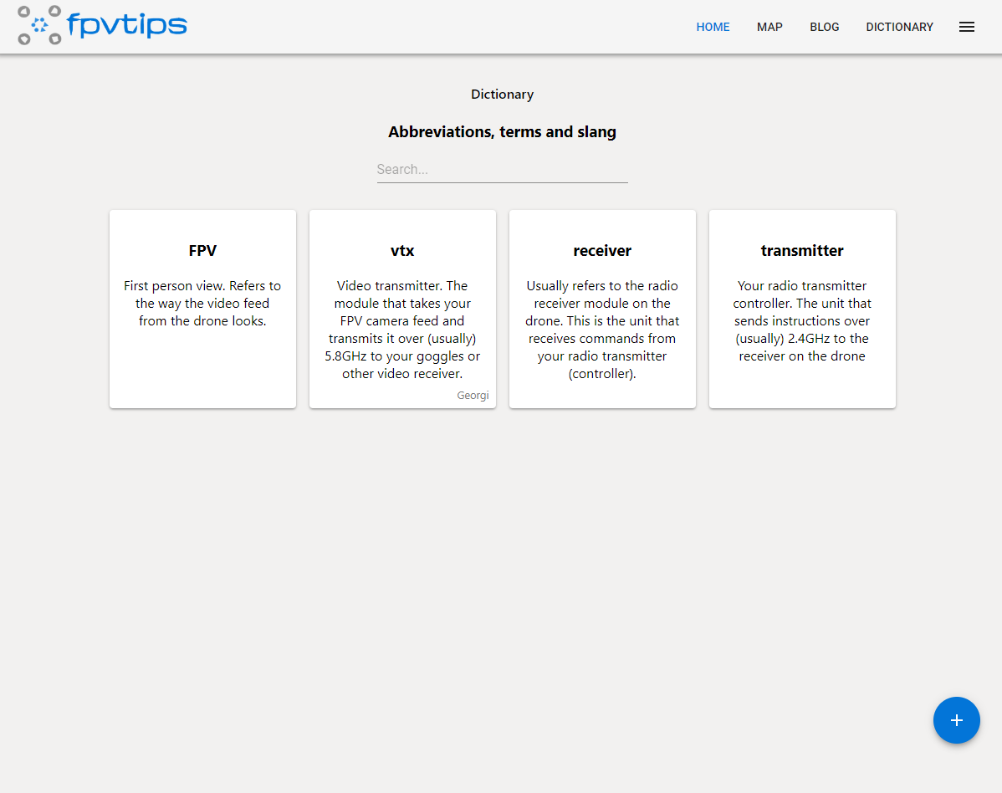
Task: Click the receiver term card
Action: [x=602, y=309]
